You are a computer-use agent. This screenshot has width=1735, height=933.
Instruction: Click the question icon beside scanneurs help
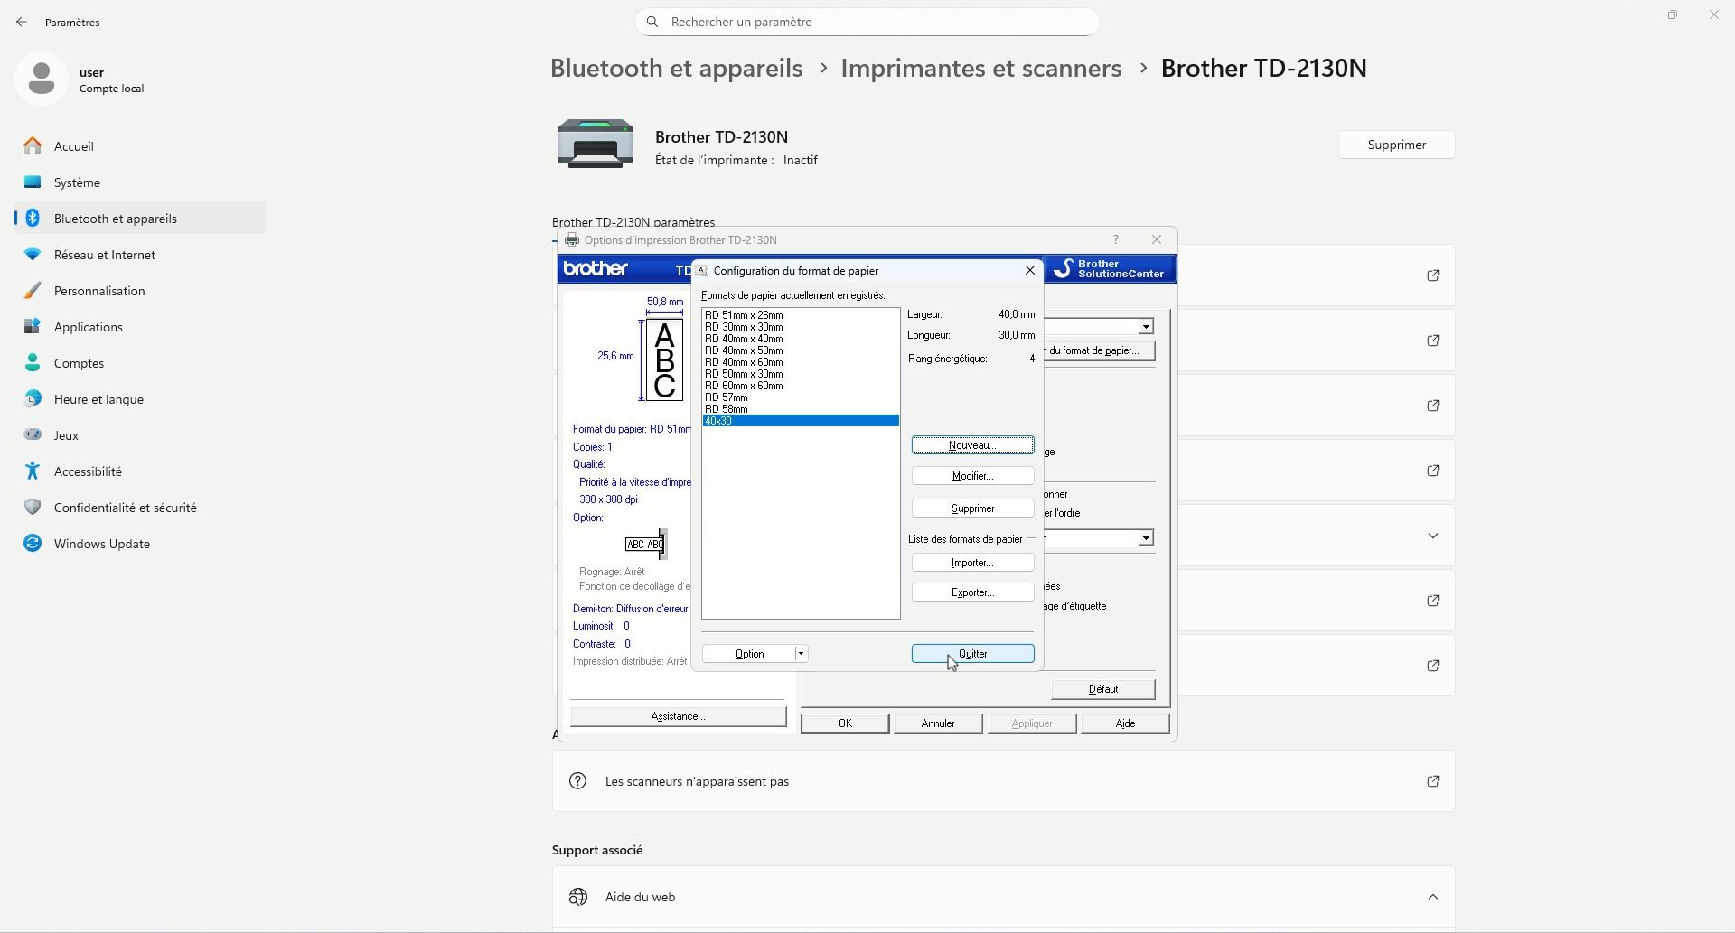[x=578, y=781]
